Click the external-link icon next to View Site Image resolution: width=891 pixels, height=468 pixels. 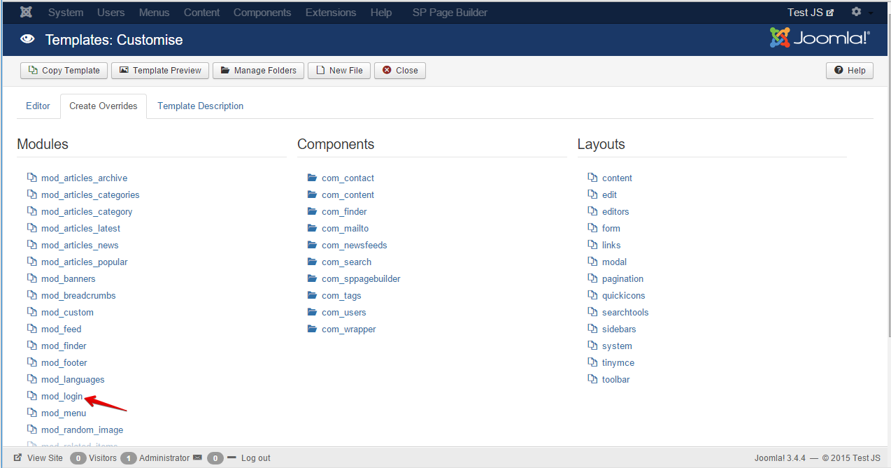[x=17, y=458]
